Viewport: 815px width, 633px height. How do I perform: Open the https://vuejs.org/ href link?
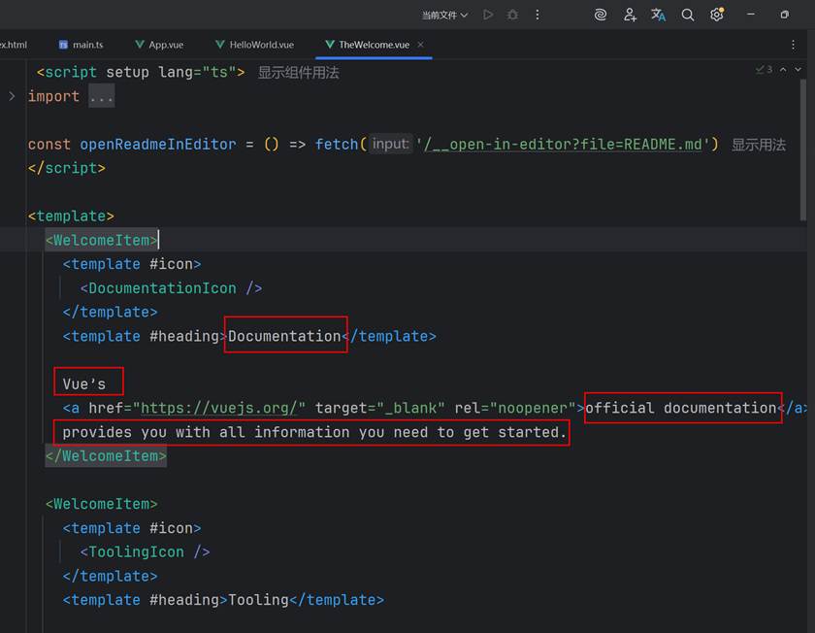219,409
